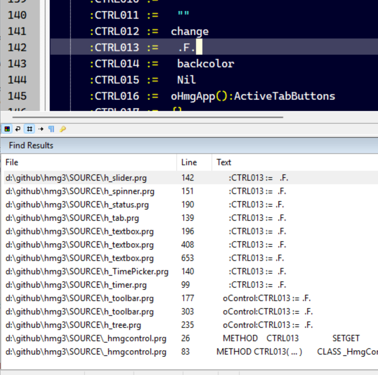Click the .F. value on line 142
Image resolution: width=378 pixels, height=375 pixels.
point(186,47)
